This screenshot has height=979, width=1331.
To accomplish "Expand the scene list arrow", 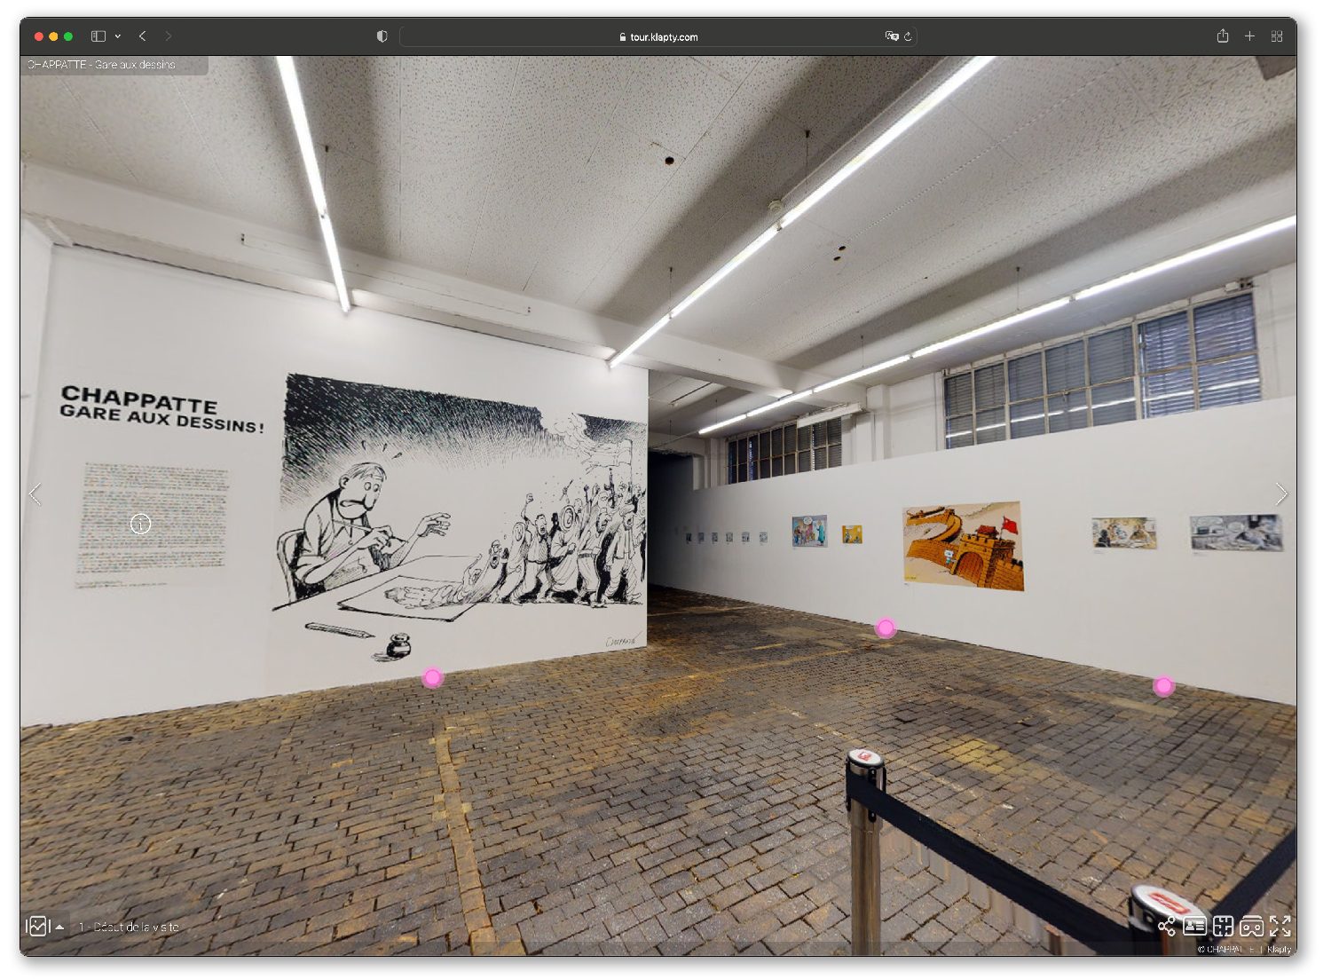I will tap(59, 927).
